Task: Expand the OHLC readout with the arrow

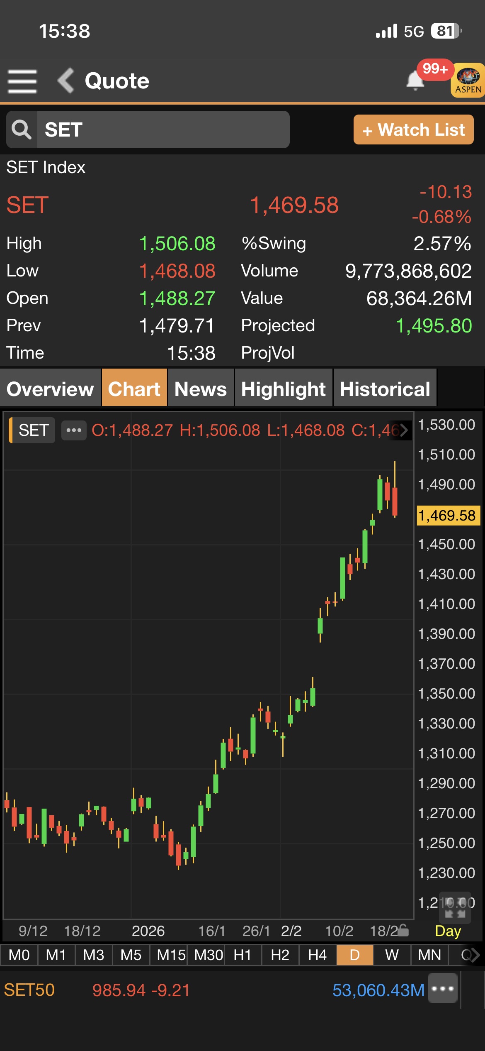Action: pos(404,430)
